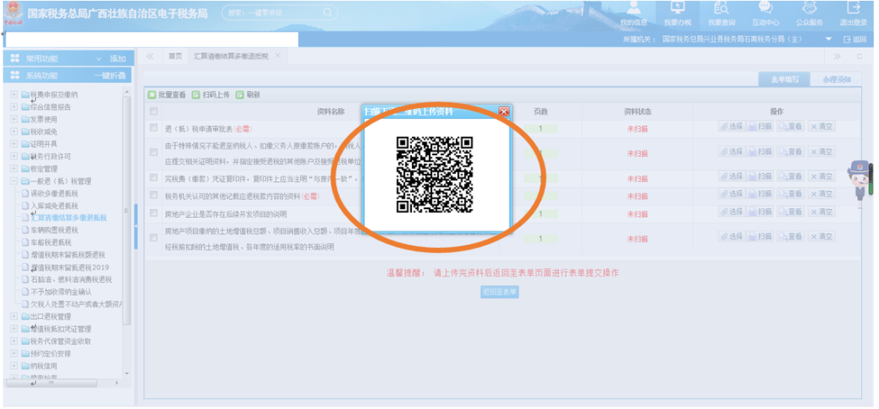Image resolution: width=879 pixels, height=409 pixels.
Task: Click 一键折叠 in the 系统功能 header
Action: [111, 76]
